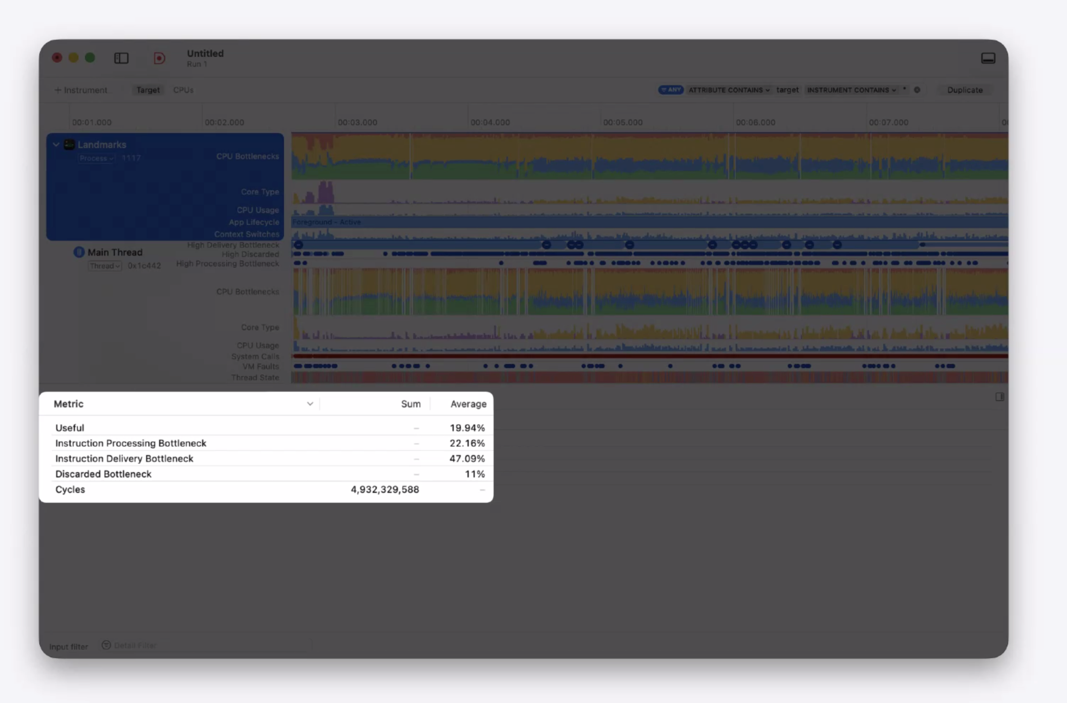This screenshot has width=1067, height=703.
Task: Open the Metric column header dropdown
Action: click(310, 404)
